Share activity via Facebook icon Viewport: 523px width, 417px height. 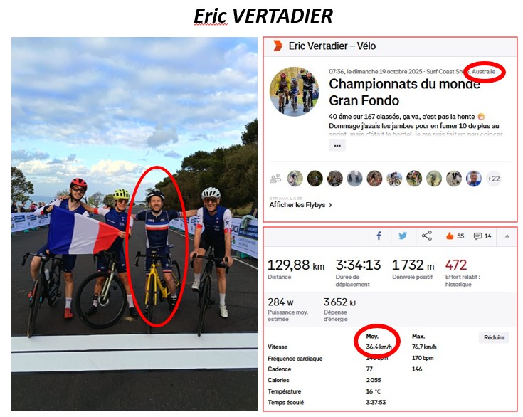(379, 236)
